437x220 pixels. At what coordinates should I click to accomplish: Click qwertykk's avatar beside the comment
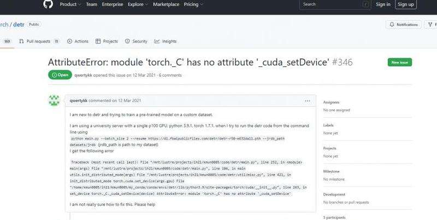tap(54, 101)
